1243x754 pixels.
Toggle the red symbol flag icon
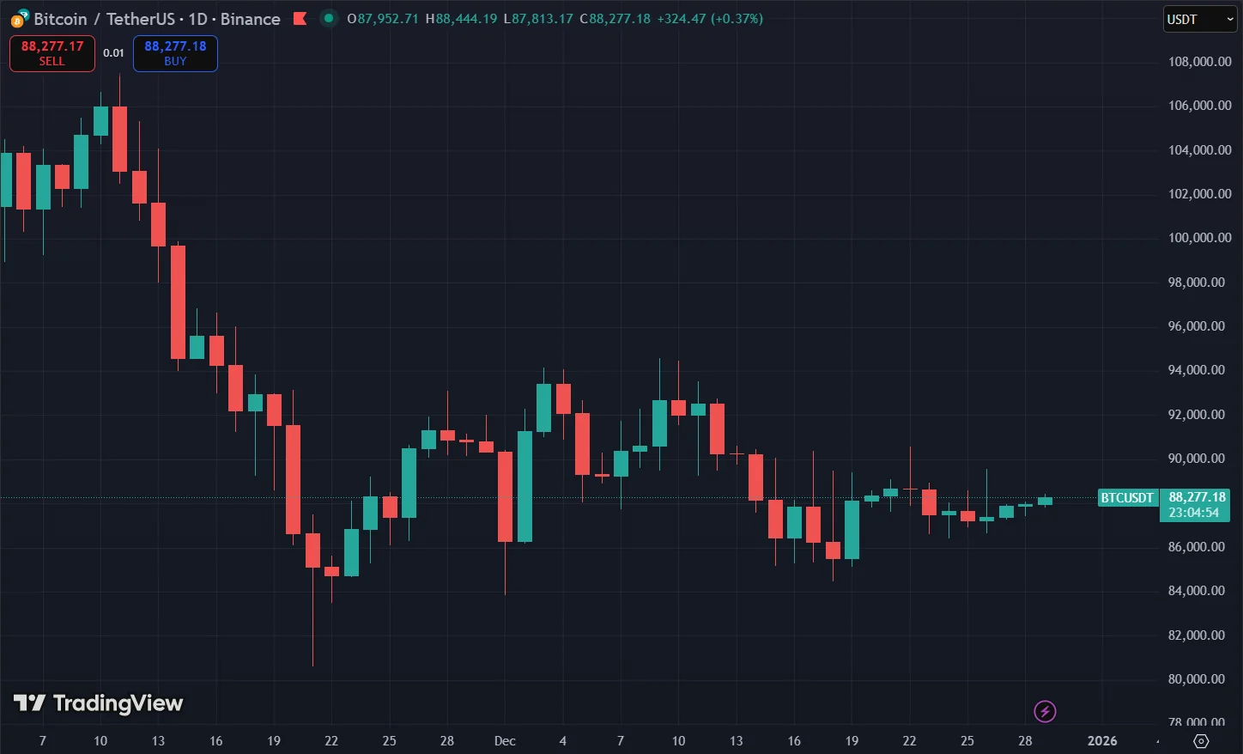pyautogui.click(x=300, y=18)
